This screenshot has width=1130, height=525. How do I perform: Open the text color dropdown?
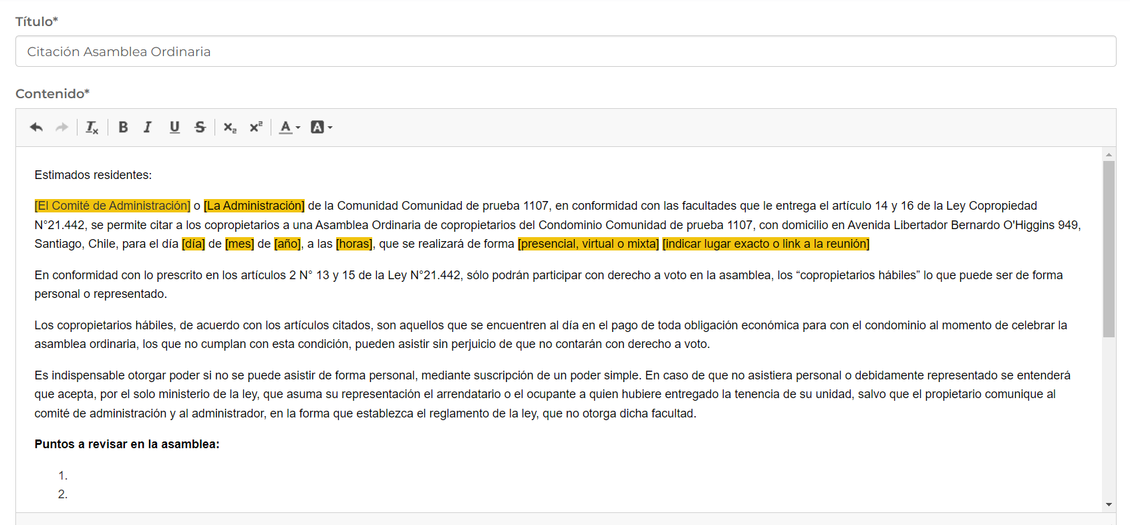(x=289, y=127)
